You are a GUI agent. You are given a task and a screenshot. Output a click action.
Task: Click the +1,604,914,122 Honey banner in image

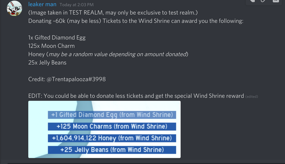point(112,138)
